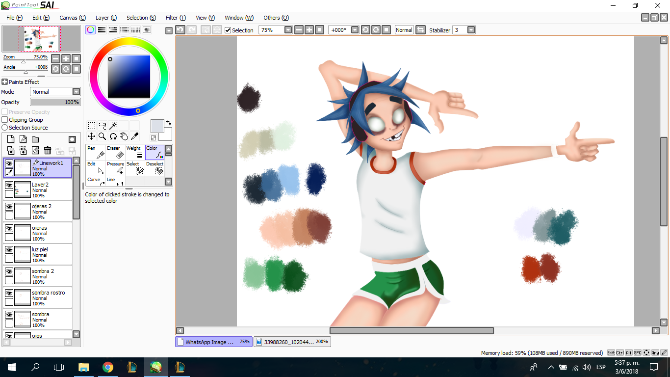Screen dimensions: 670x377
Task: Choose the Weight linework tool
Action: click(x=135, y=152)
